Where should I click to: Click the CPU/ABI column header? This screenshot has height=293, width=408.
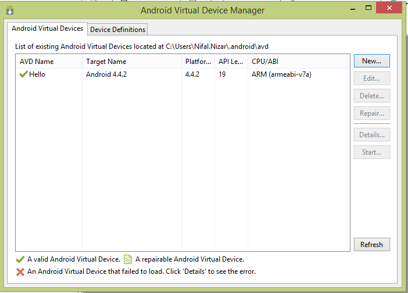coord(298,62)
